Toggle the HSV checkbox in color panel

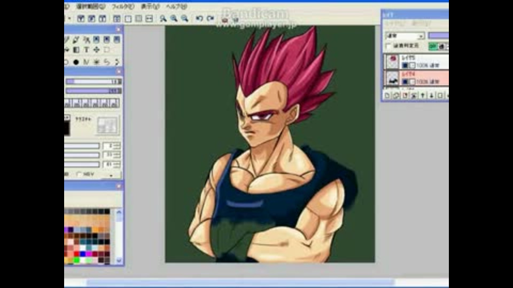[79, 174]
